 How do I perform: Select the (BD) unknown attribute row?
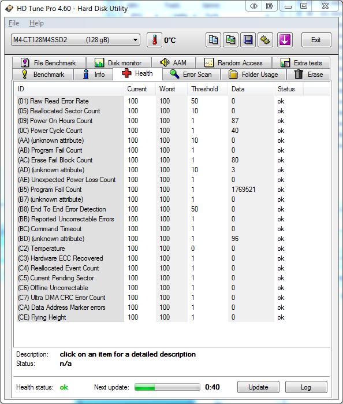coord(160,239)
